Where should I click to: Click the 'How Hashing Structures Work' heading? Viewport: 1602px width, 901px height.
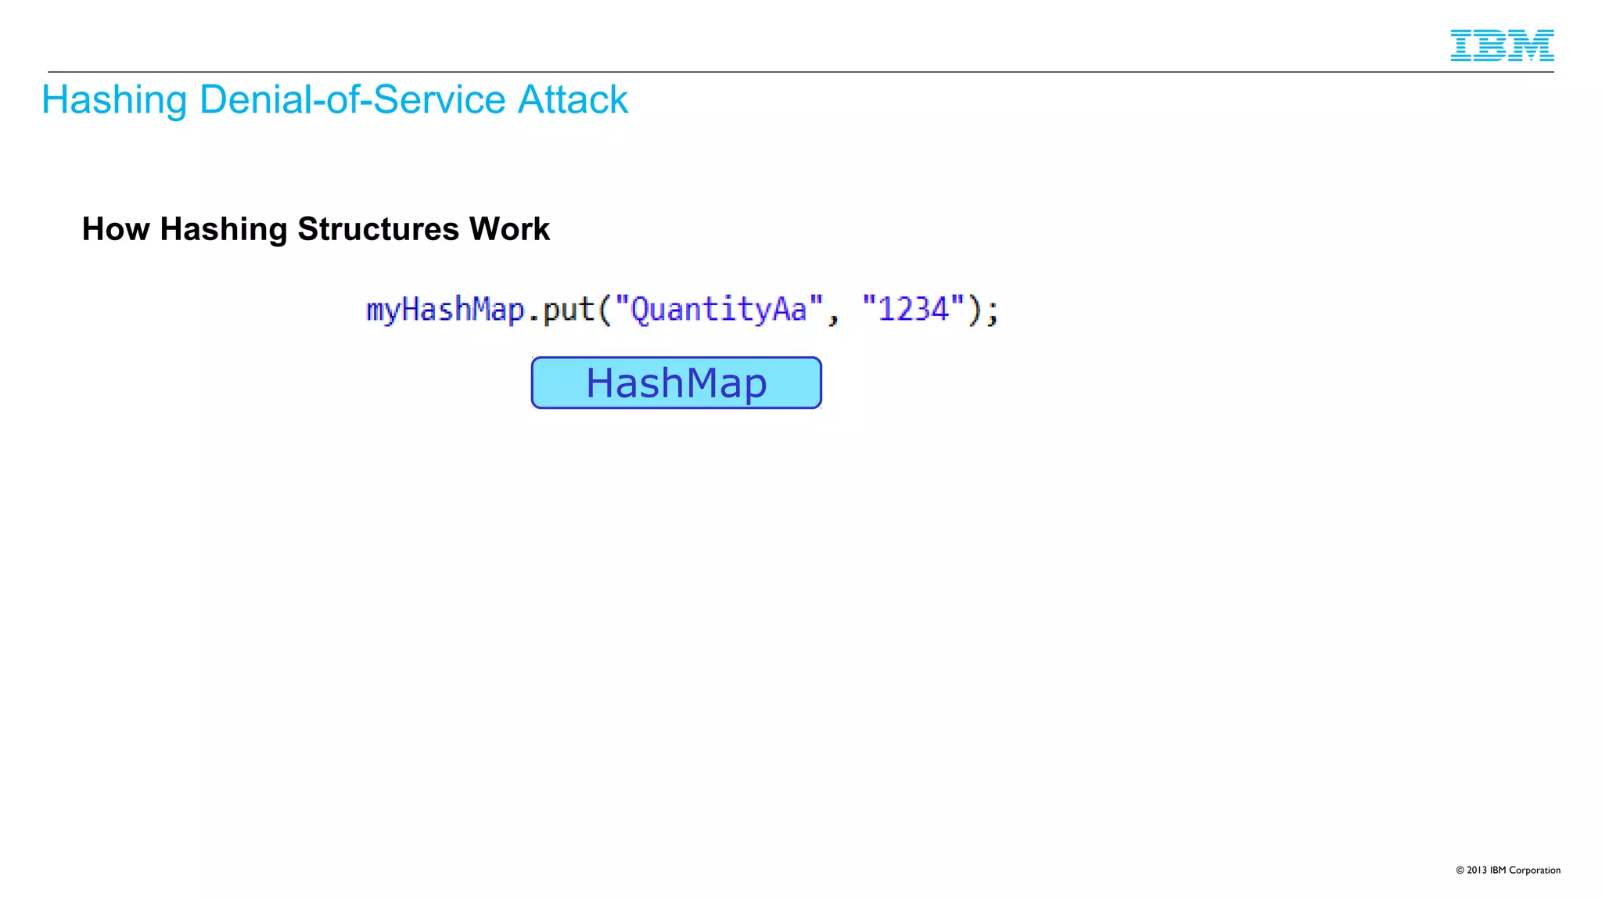click(316, 229)
